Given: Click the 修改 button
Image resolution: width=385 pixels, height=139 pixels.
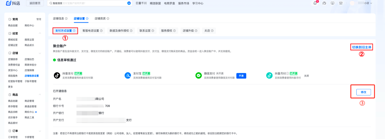Looking at the screenshot, I should [x=364, y=92].
